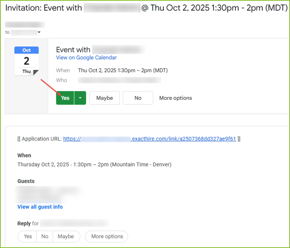Open More options pill in the Reply row
This screenshot has width=290, height=248.
tap(107, 236)
